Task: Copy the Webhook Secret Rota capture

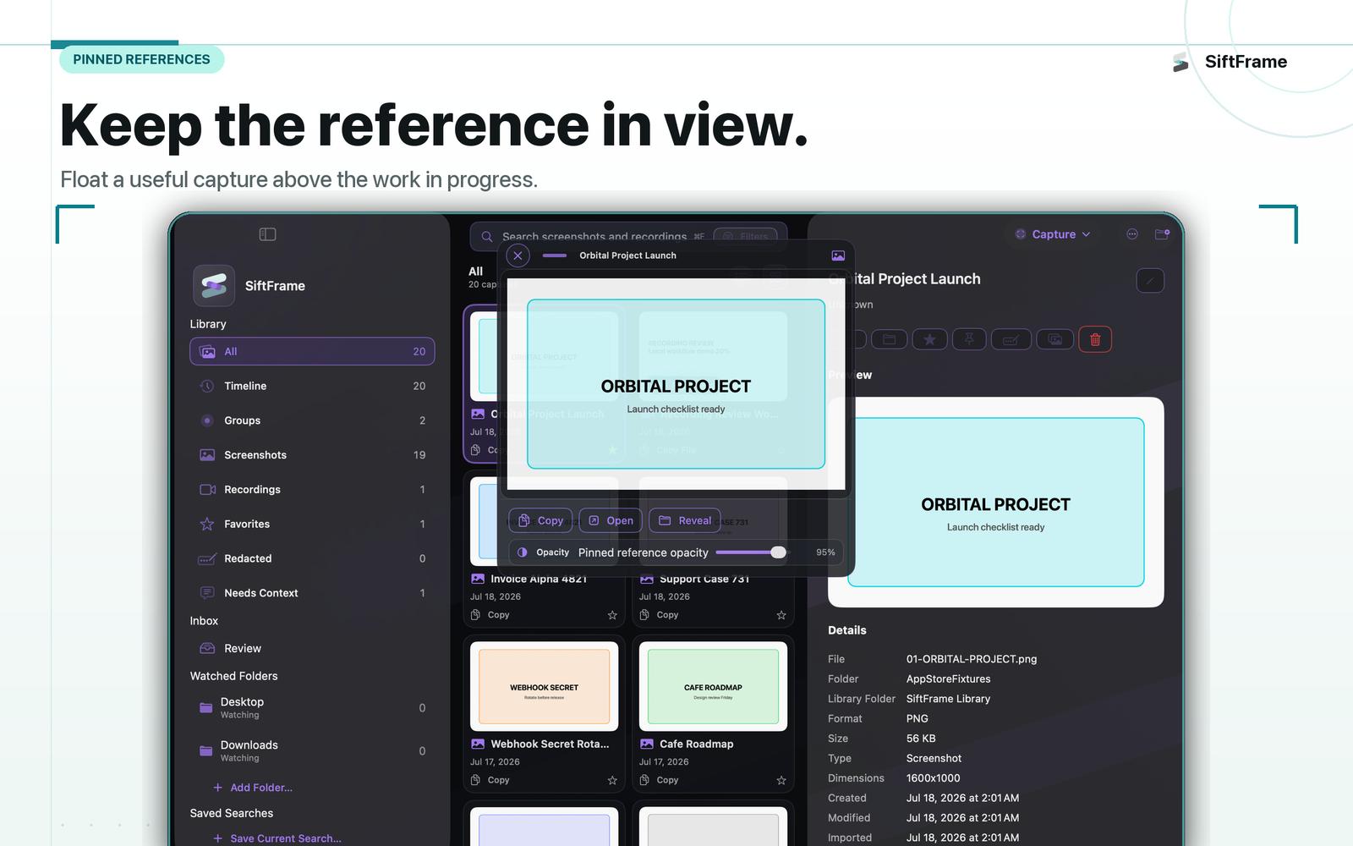Action: (x=490, y=780)
